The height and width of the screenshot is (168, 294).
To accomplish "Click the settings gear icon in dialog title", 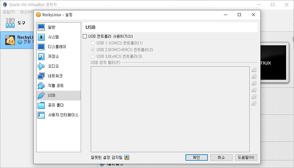I will tap(38, 15).
